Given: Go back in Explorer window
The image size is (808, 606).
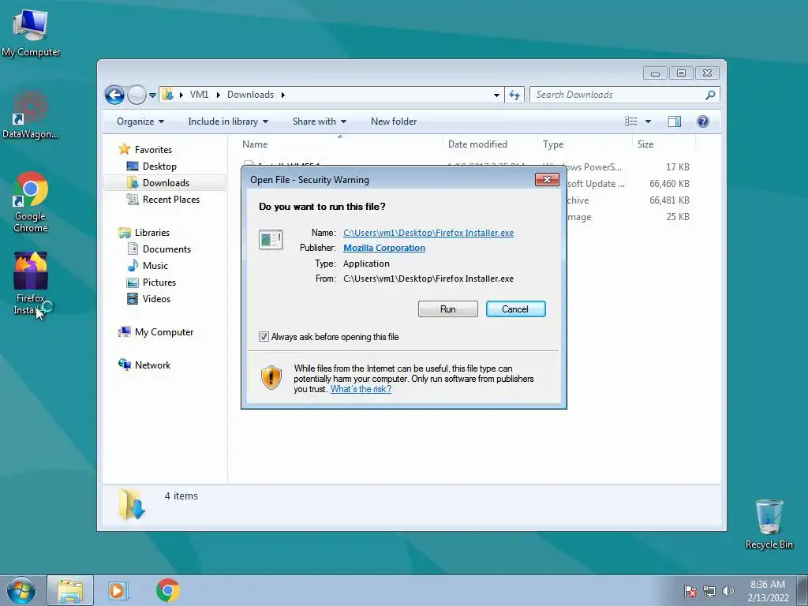Looking at the screenshot, I should [114, 95].
